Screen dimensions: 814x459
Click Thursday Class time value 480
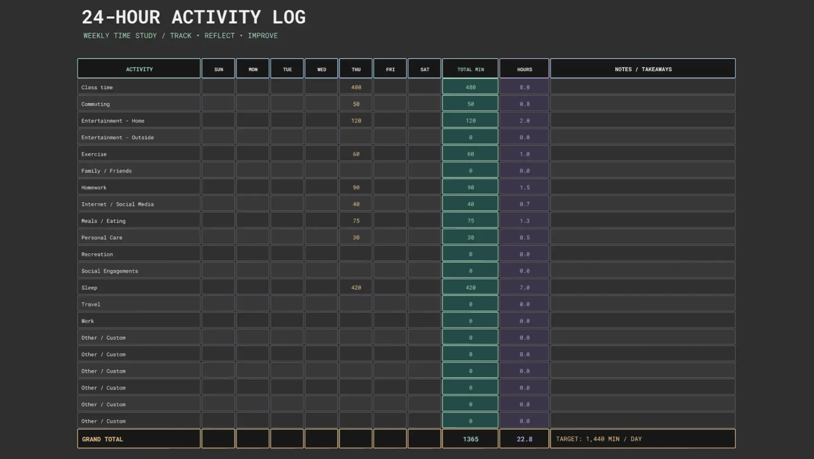click(x=355, y=87)
